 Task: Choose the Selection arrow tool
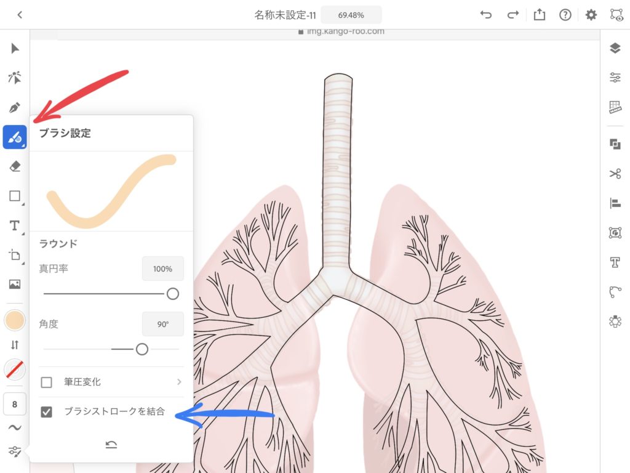[15, 49]
